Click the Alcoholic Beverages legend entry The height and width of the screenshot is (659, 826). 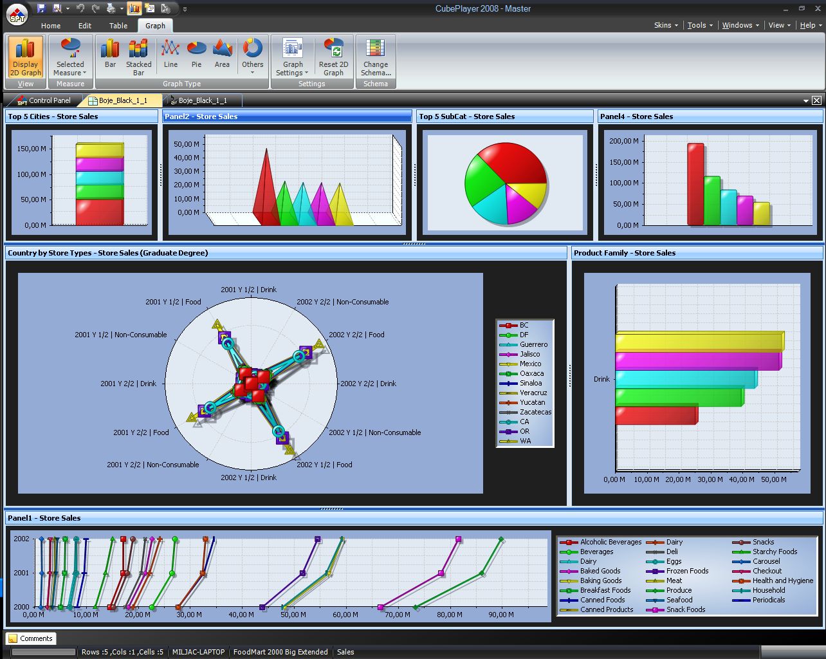point(601,542)
